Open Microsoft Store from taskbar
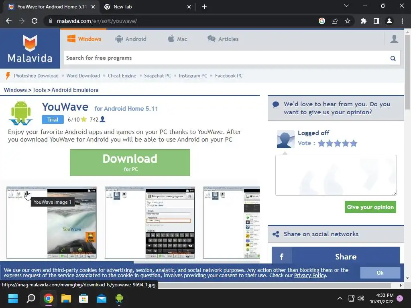This screenshot has width=411, height=308. [x=84, y=298]
